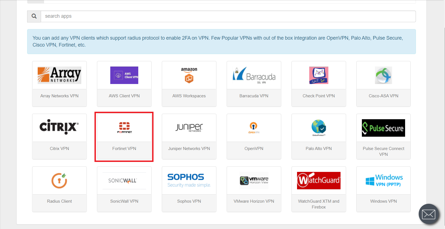
Task: Choose the Juniper Networks VPN label
Action: pos(189,149)
